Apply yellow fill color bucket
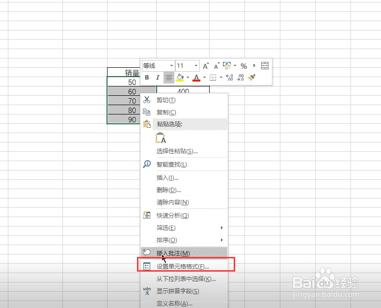The width and height of the screenshot is (381, 308). click(x=180, y=78)
